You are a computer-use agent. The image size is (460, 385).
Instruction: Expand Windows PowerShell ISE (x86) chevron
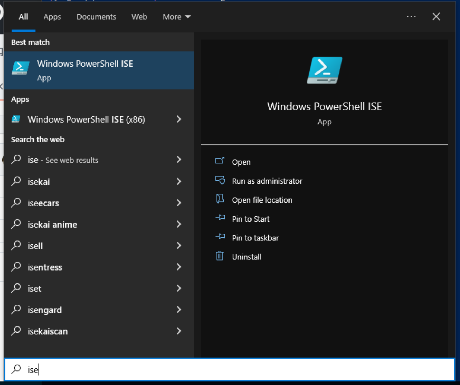[x=179, y=119]
